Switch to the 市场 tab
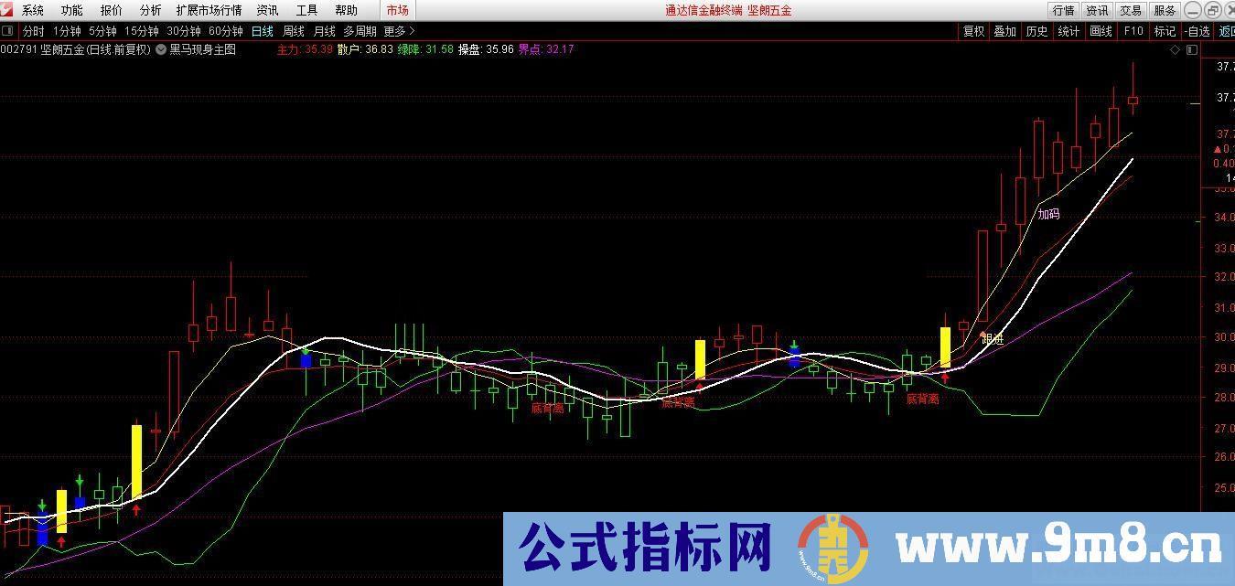 (x=397, y=10)
